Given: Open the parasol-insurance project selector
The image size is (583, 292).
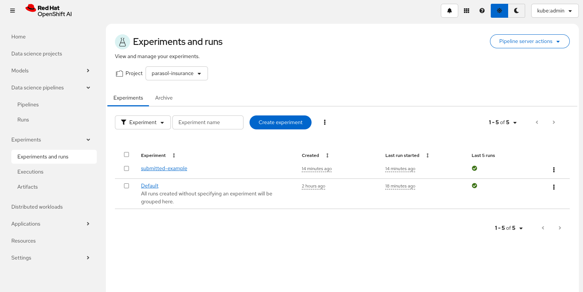Looking at the screenshot, I should [x=177, y=73].
